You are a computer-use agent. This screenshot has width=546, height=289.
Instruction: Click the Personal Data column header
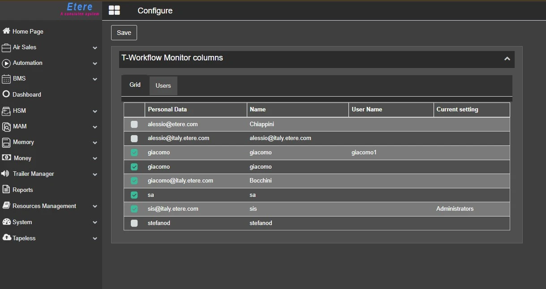pyautogui.click(x=168, y=110)
